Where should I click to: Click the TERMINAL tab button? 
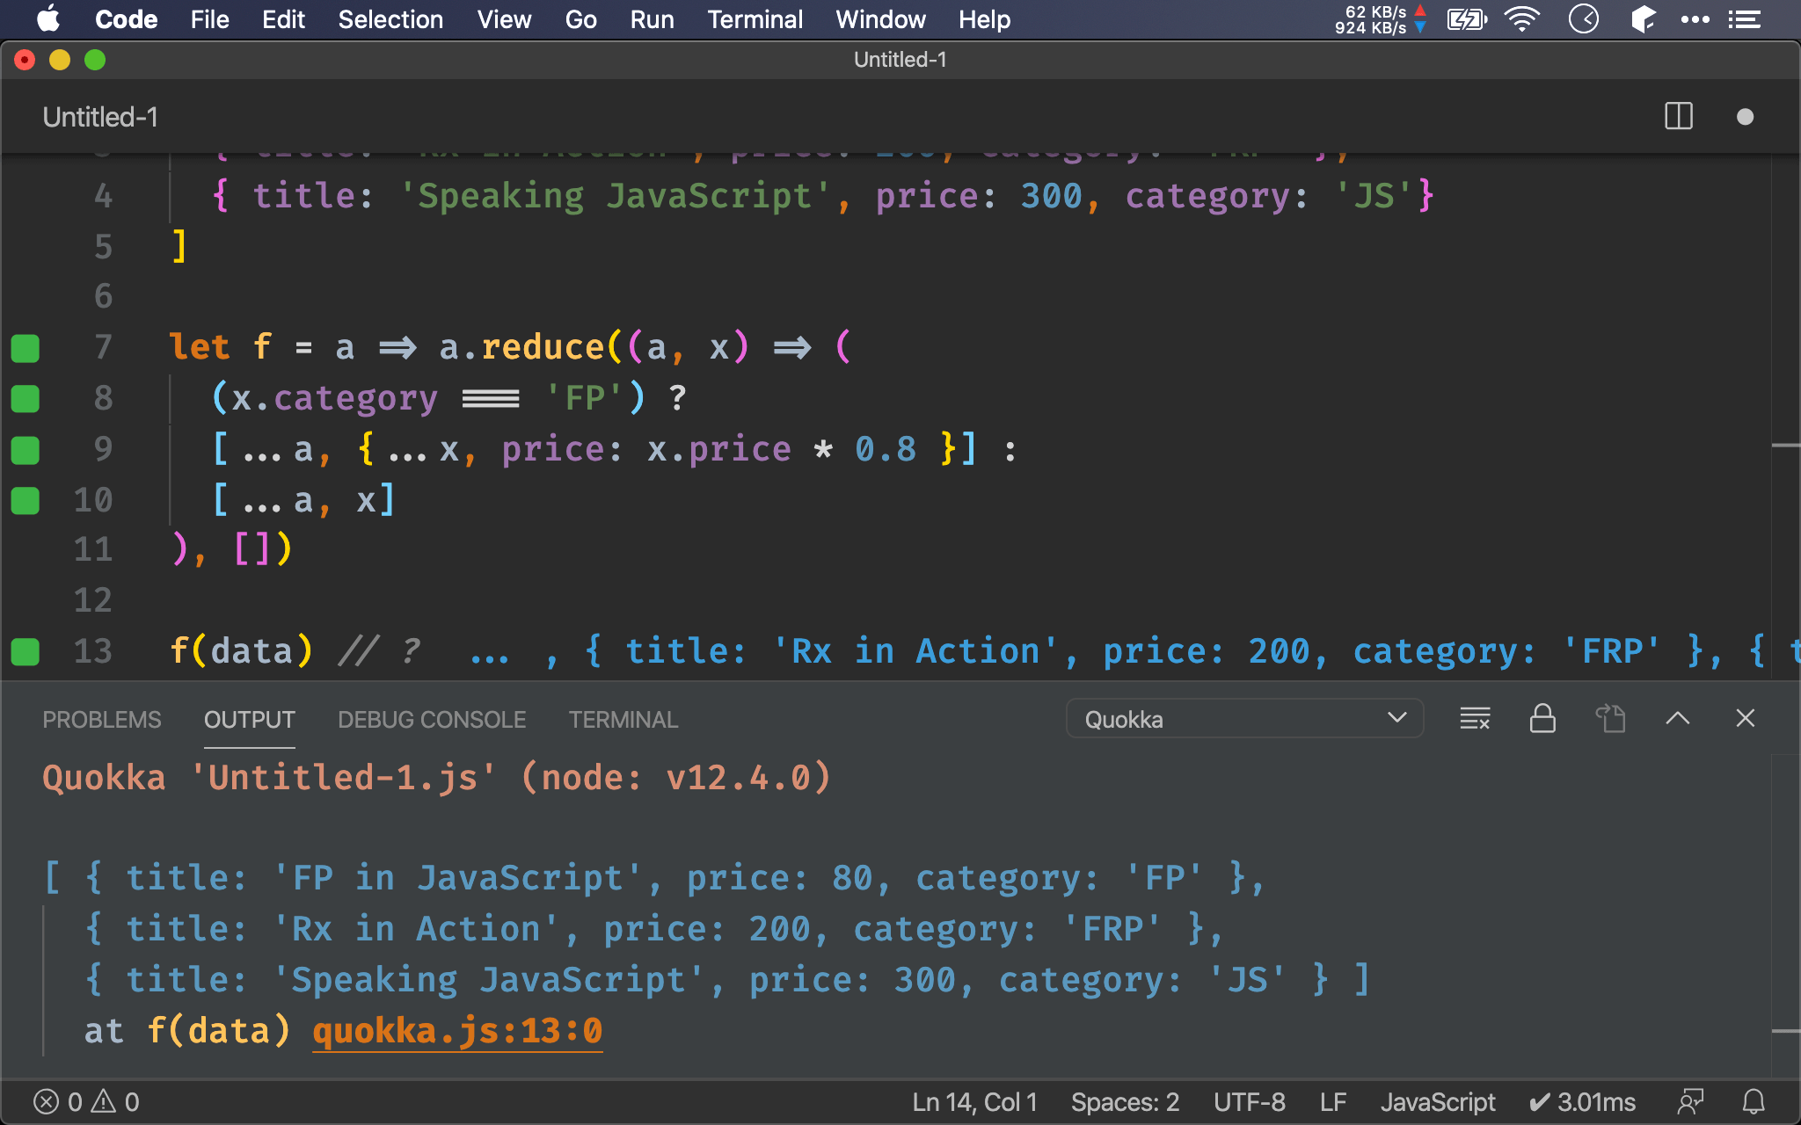pyautogui.click(x=621, y=719)
